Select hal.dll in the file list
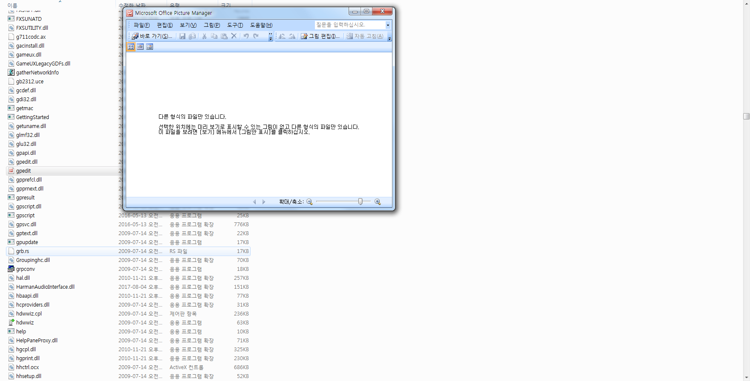This screenshot has width=750, height=381. click(23, 278)
